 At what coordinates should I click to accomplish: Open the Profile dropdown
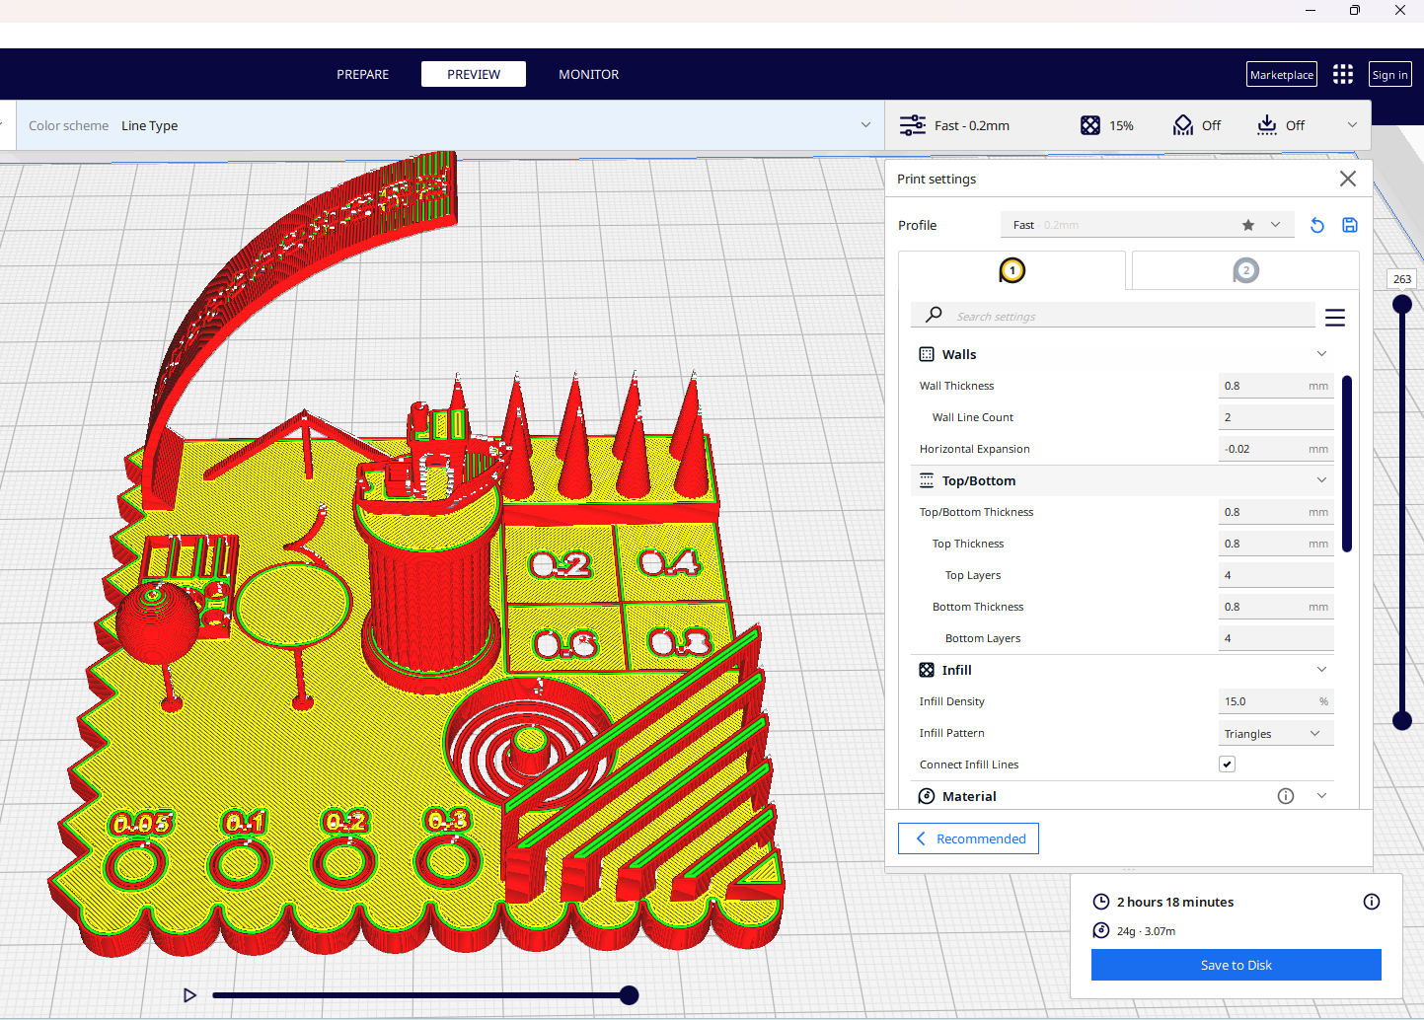tap(1146, 225)
